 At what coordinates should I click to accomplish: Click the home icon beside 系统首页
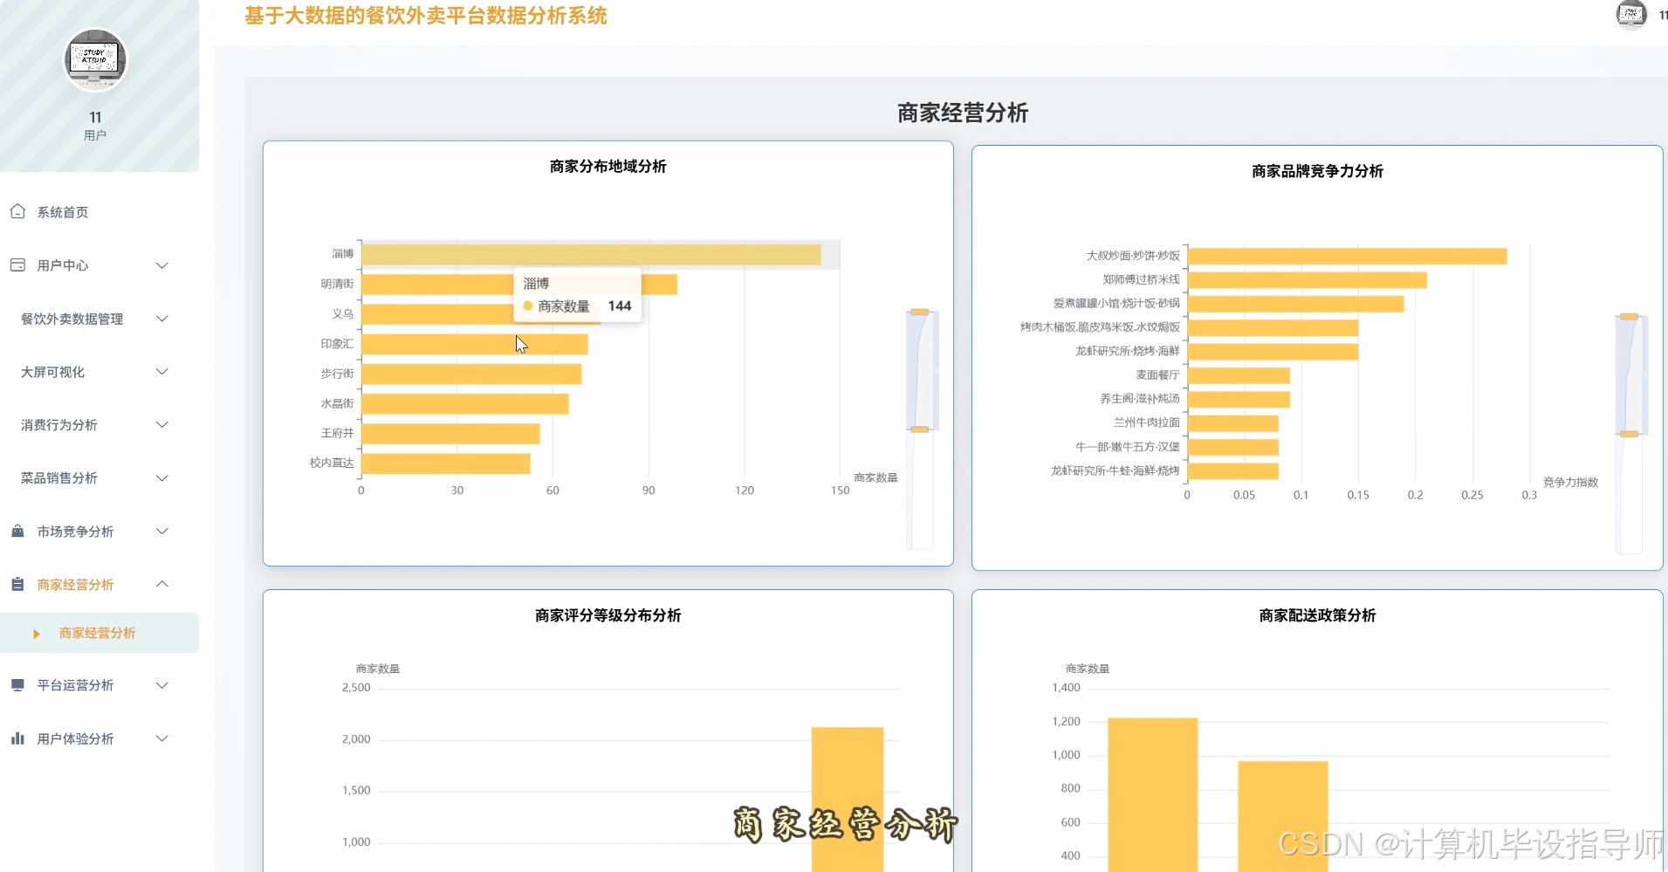tap(17, 211)
